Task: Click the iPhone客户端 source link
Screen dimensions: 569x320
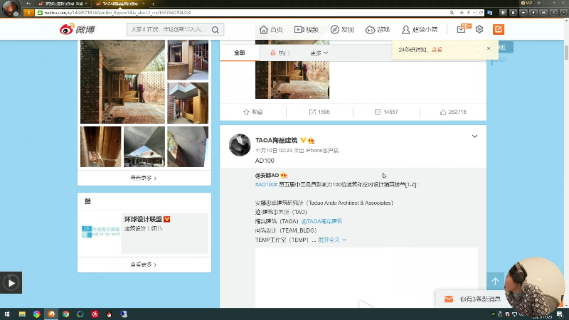Action: [x=322, y=150]
